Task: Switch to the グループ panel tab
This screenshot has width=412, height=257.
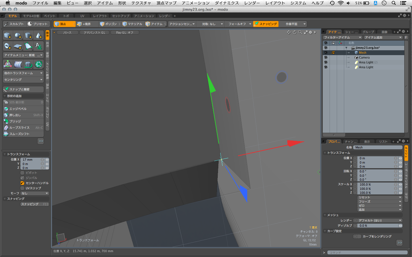Action: tap(368, 32)
